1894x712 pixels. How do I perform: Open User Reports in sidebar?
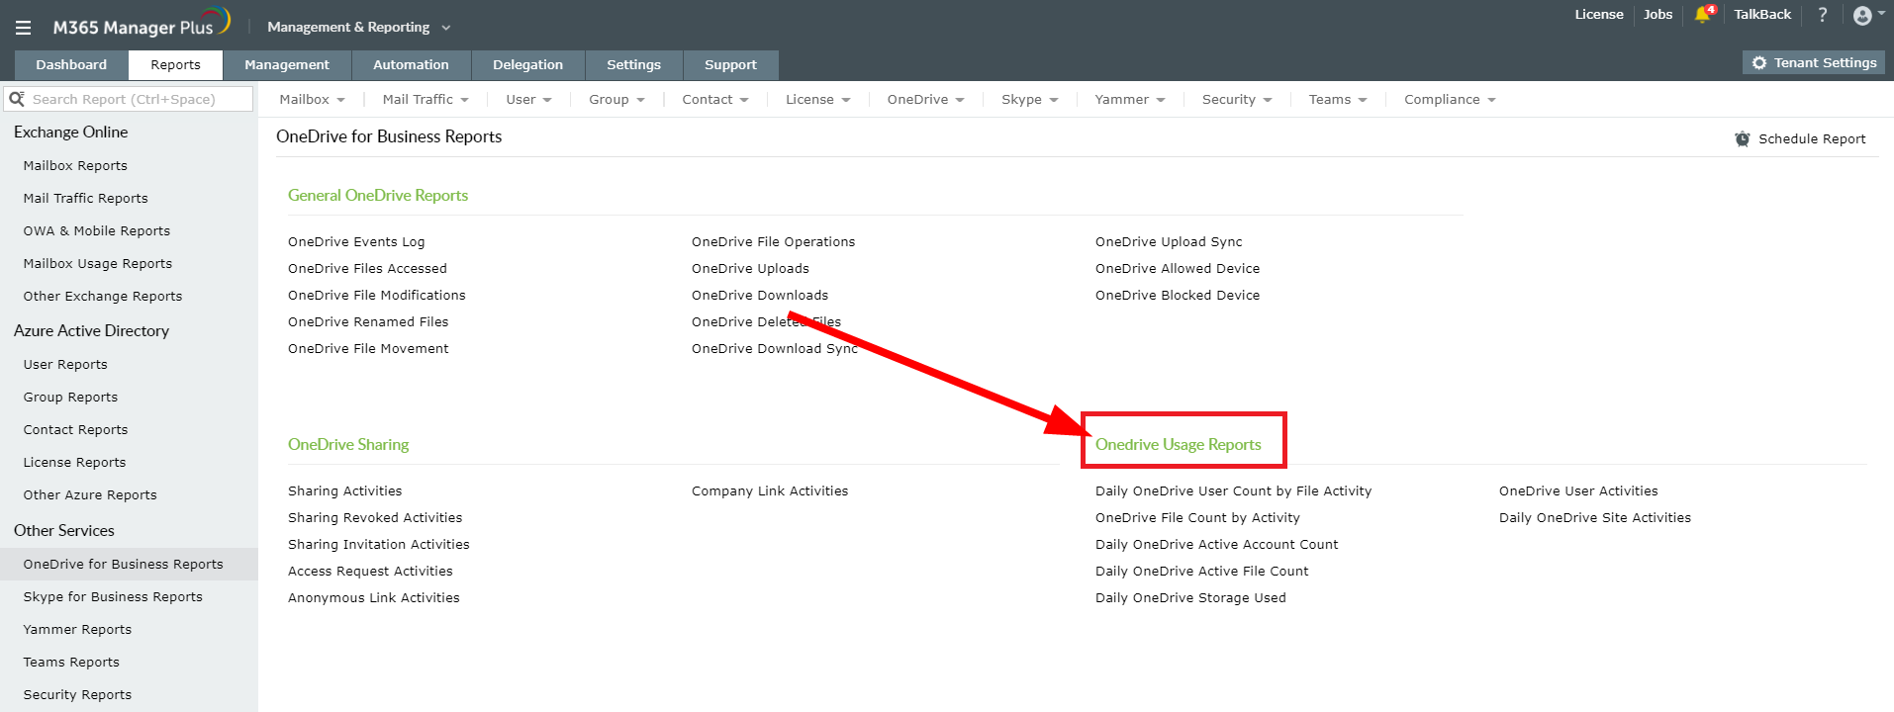tap(65, 365)
